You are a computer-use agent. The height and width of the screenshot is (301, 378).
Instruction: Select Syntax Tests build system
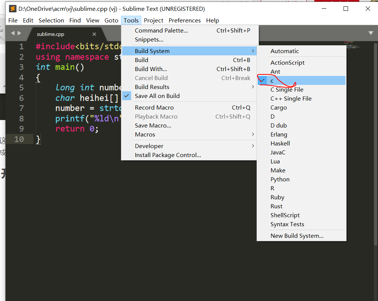302,224
